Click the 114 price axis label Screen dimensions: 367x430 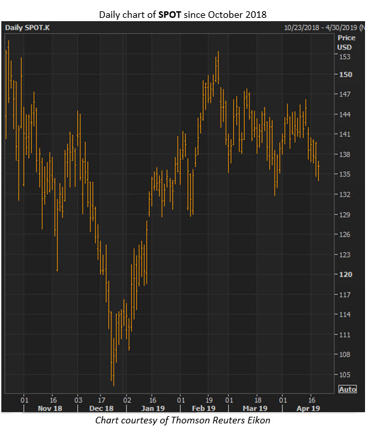[x=345, y=314]
